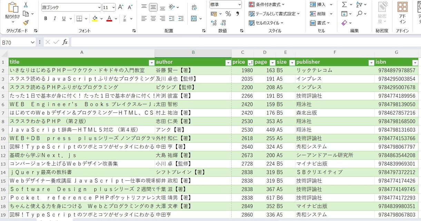Activate the Format Painter brush icon
The image size is (421, 221).
[26, 23]
